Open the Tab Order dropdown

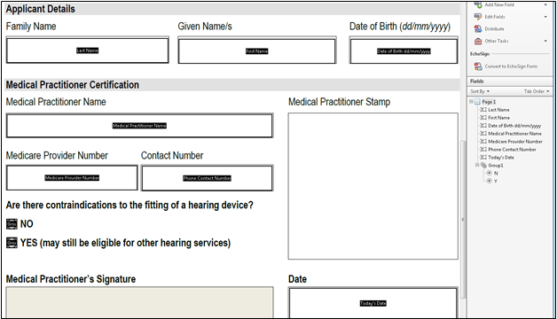pyautogui.click(x=537, y=91)
